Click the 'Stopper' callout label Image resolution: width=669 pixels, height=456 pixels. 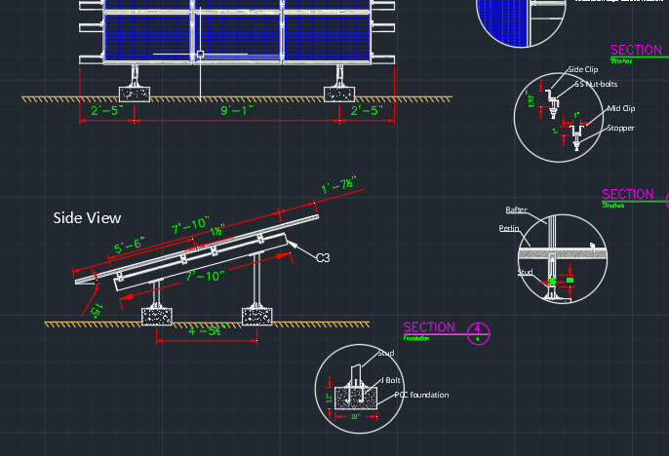[x=620, y=128]
